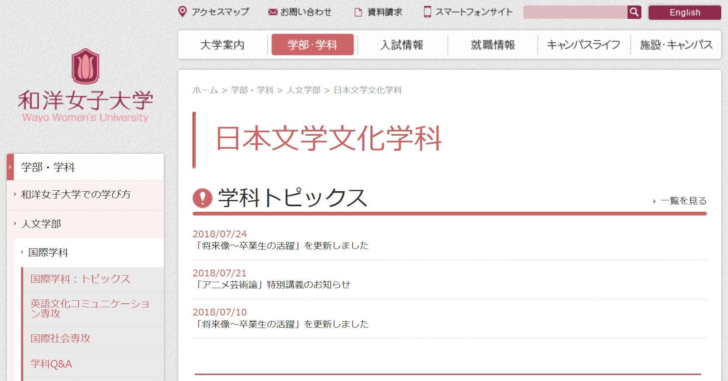The image size is (728, 381).
Task: Open the 2018/07/24 将来像 update news item
Action: 281,245
